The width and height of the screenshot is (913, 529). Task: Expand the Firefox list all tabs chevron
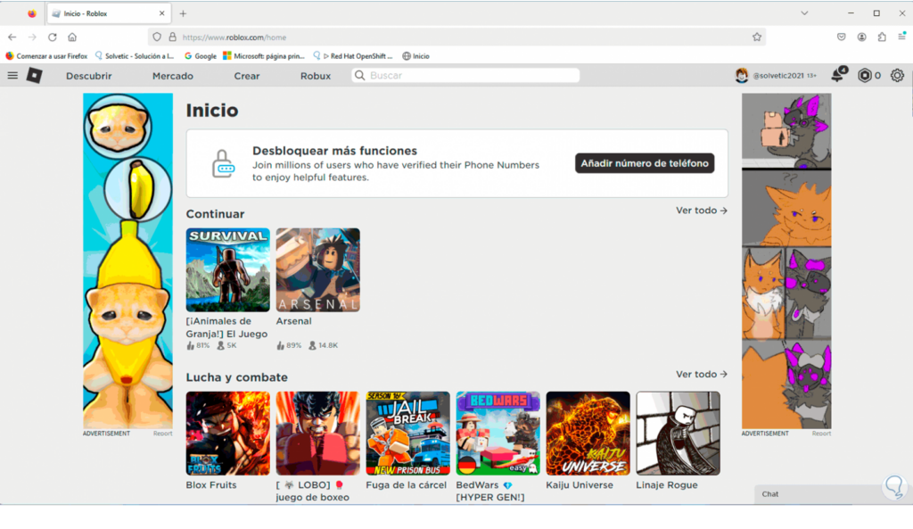click(804, 13)
